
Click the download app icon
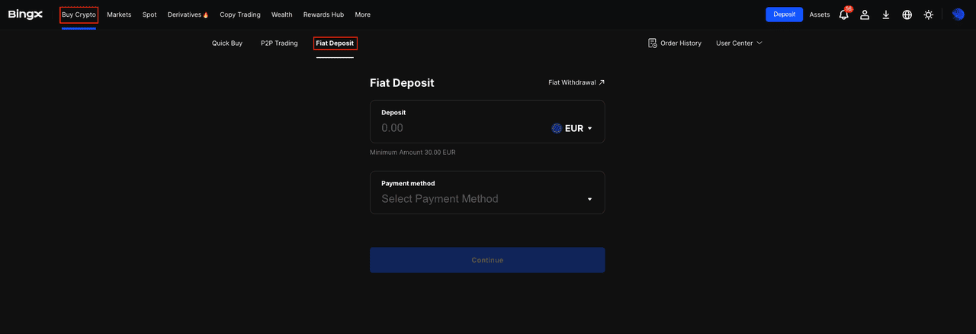[886, 14]
